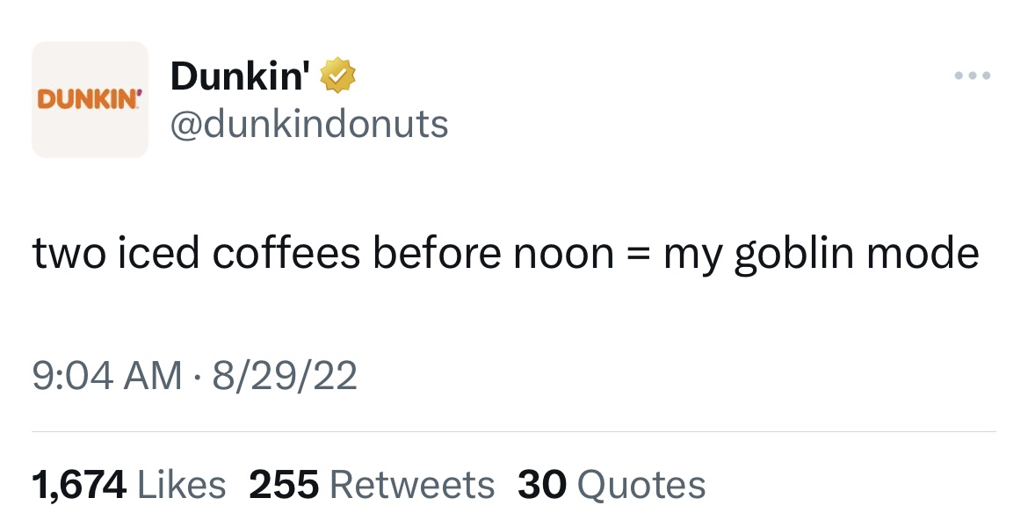Click the word "two" in the tweet
This screenshot has height=527, width=1028.
pyautogui.click(x=69, y=255)
